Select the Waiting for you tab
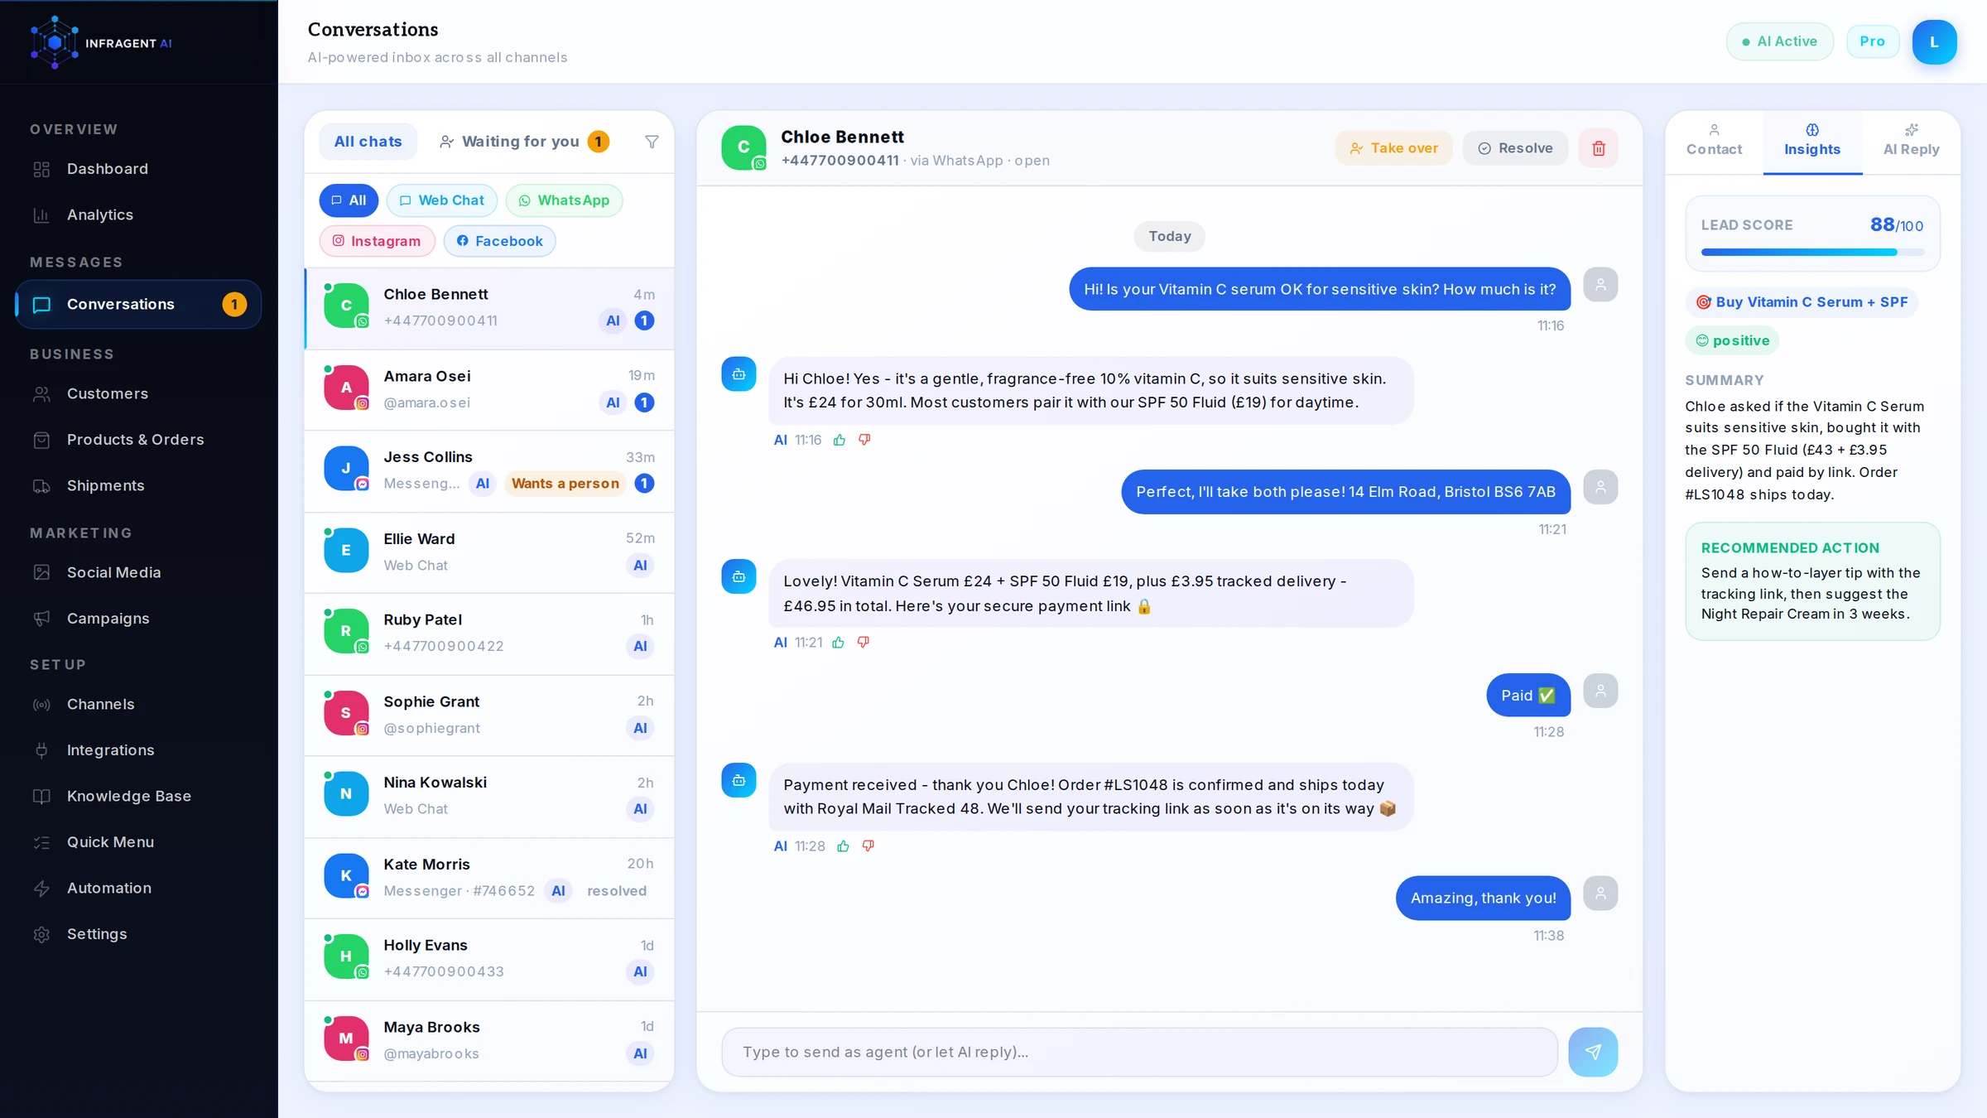The image size is (1987, 1118). [x=525, y=142]
